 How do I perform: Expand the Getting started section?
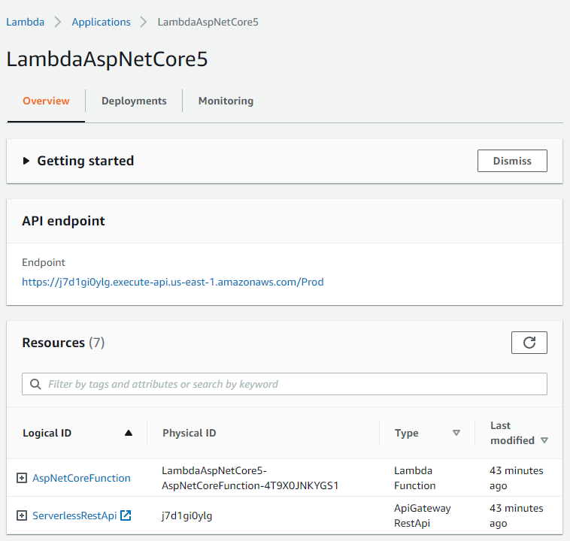click(x=26, y=161)
